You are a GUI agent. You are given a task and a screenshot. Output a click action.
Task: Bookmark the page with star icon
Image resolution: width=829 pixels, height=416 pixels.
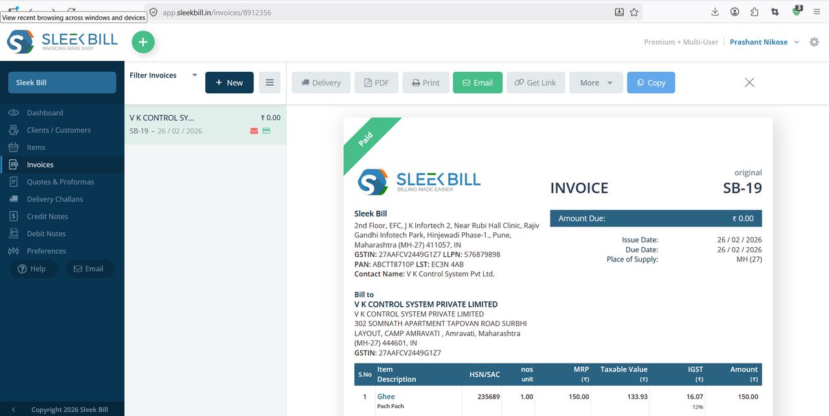[634, 12]
